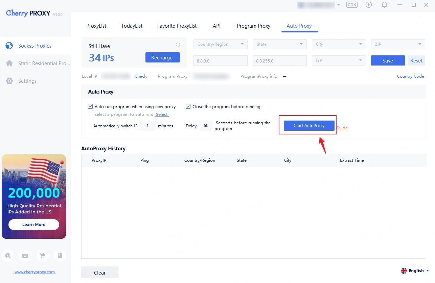
Task: Click the CDK redeem icon
Action: click(352, 5)
